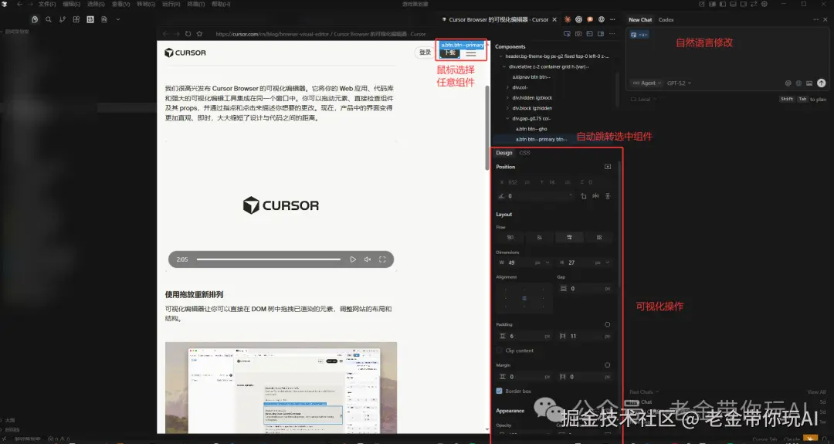
Task: Switch to the Codex chat tab
Action: (666, 19)
